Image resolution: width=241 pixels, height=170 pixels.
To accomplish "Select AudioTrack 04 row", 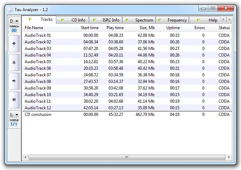I will [x=127, y=55].
